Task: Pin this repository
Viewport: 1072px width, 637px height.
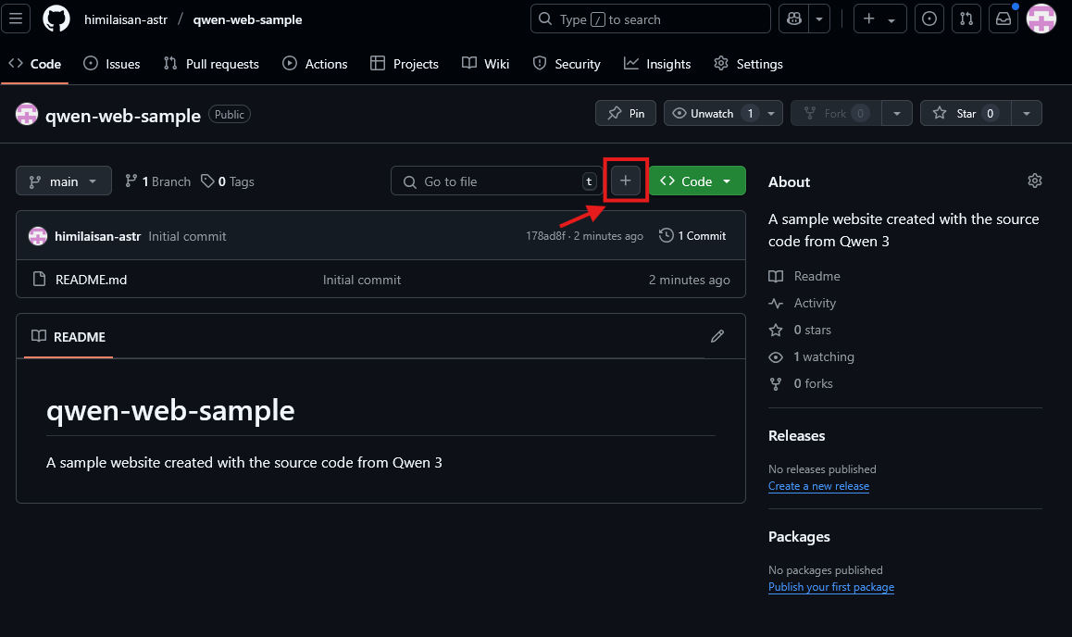Action: coord(626,114)
